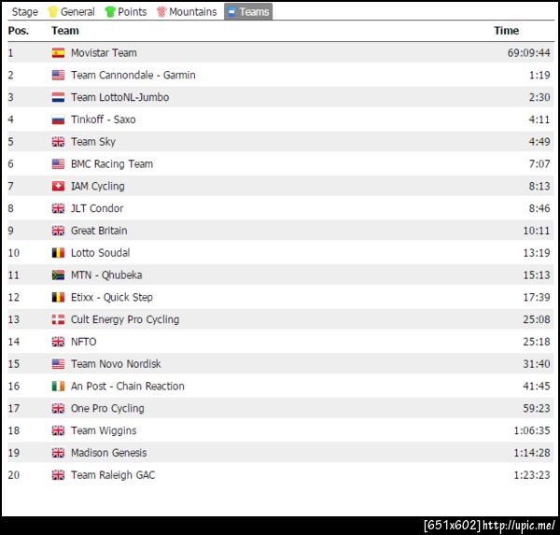Click the blue icon on the Teams tab
This screenshot has width=560, height=535.
point(231,12)
